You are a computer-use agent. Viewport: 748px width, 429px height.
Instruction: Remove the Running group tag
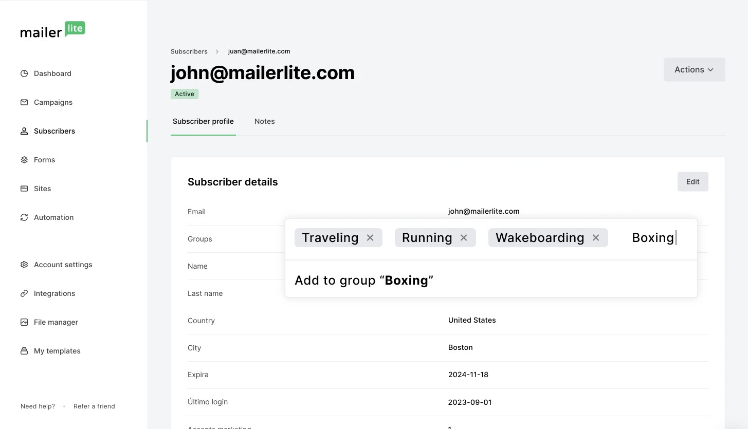coord(464,238)
